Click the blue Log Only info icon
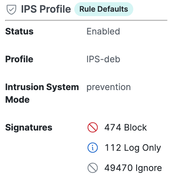Viewport: 172px width, 177px height. (x=93, y=148)
